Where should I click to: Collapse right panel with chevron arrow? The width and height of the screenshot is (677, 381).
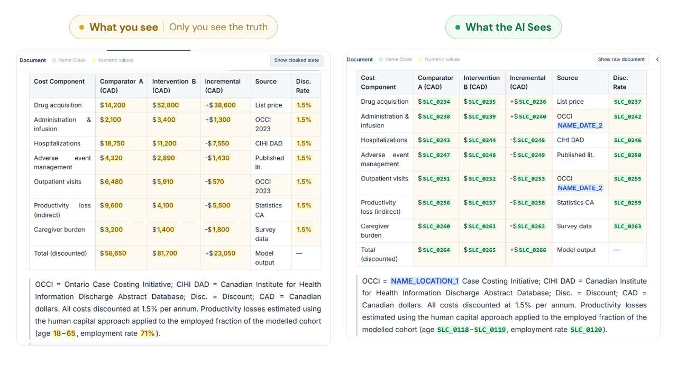tap(657, 59)
